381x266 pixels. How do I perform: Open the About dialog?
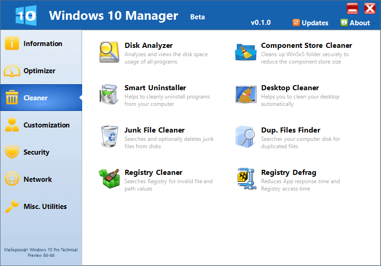pyautogui.click(x=355, y=23)
